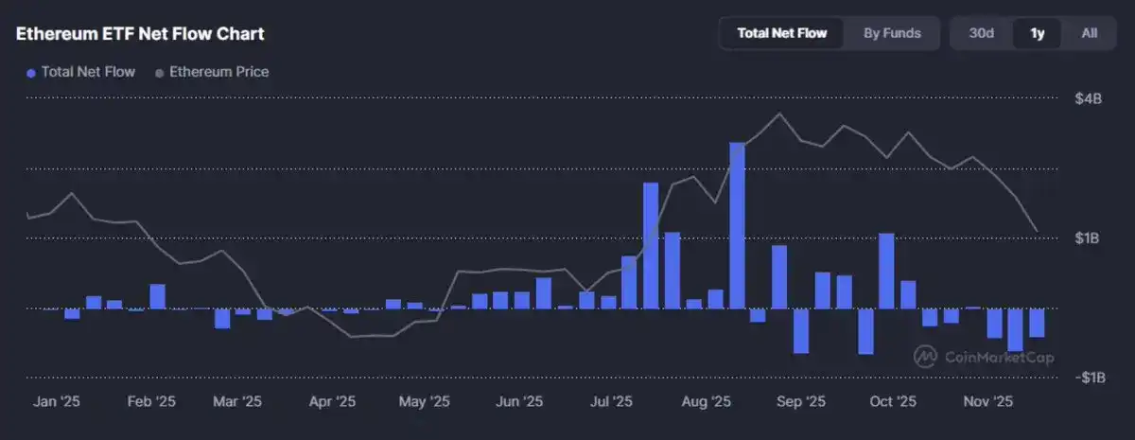Click the $4B y-axis label

(x=1090, y=98)
